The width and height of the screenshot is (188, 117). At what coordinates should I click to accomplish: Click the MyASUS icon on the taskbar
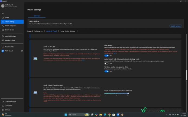(118, 115)
